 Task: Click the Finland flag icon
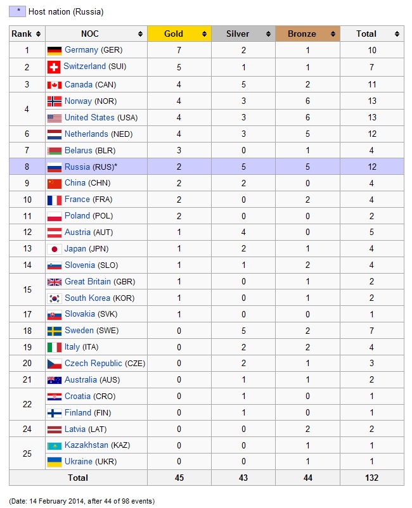55,413
